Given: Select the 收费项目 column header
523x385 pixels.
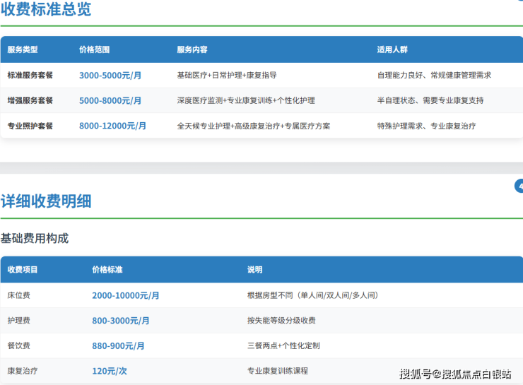Looking at the screenshot, I should [x=23, y=270].
